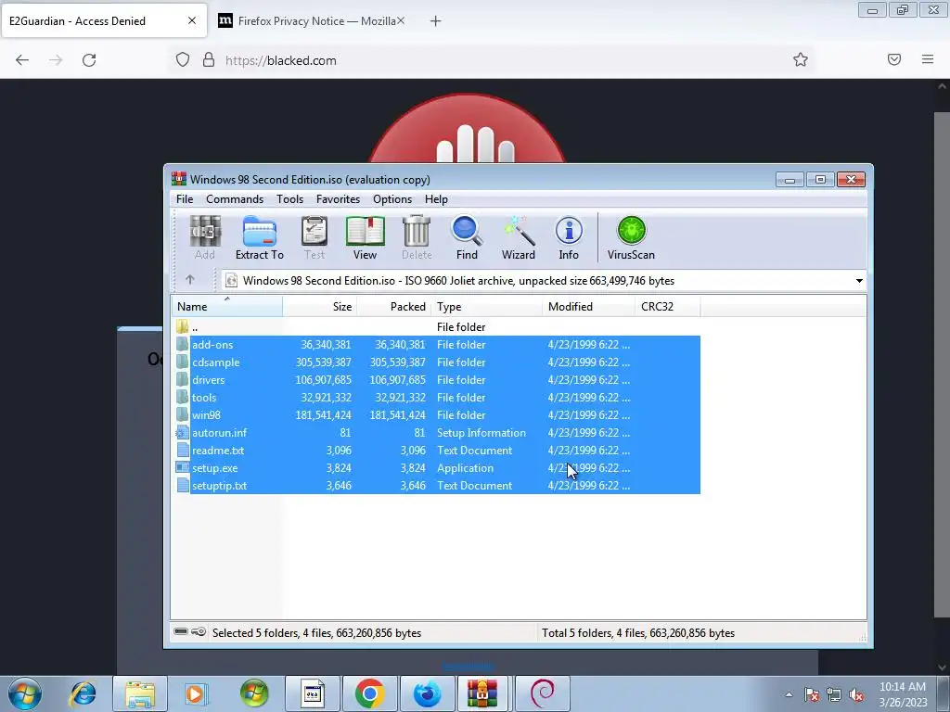This screenshot has height=712, width=950.
Task: Switch to E2Guardian - Access Denied tab
Action: pos(104,21)
